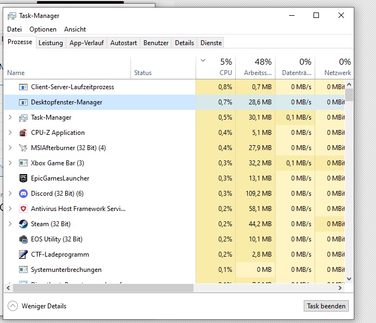The height and width of the screenshot is (323, 376).
Task: Click Antivirus Host Framework 58,1 MB value
Action: (260, 209)
